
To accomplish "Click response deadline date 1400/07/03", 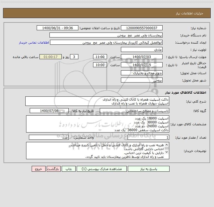I will pos(142,57).
